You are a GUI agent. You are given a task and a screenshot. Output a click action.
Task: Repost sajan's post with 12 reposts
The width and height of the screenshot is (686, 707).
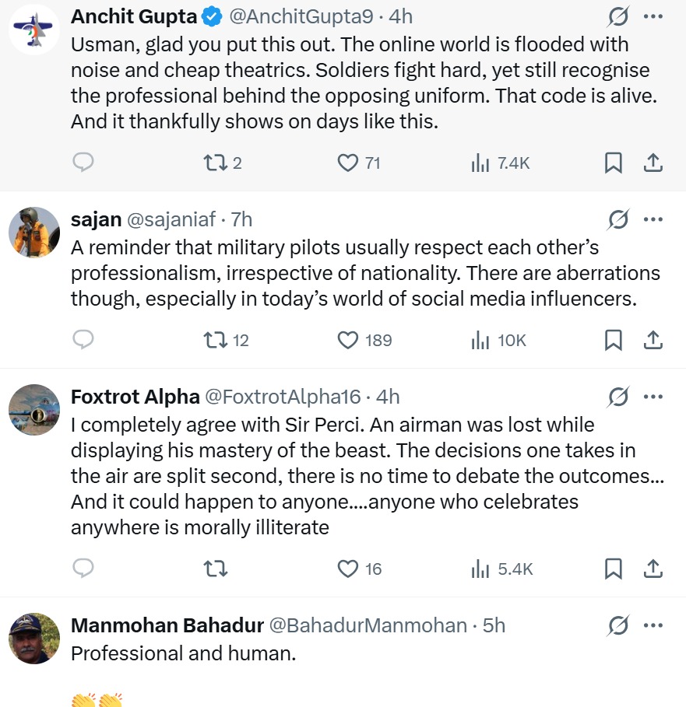213,341
